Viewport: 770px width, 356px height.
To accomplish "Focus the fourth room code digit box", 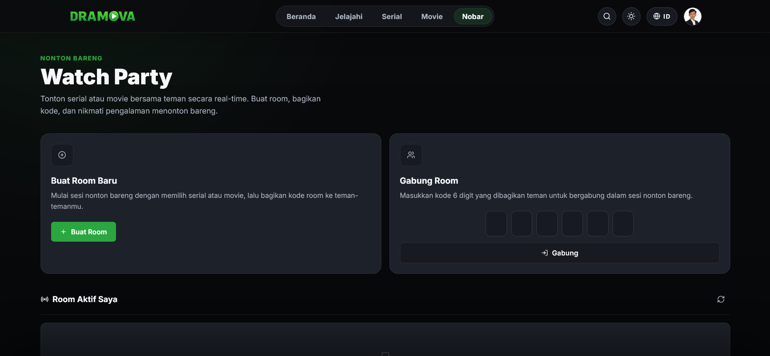I will 572,223.
